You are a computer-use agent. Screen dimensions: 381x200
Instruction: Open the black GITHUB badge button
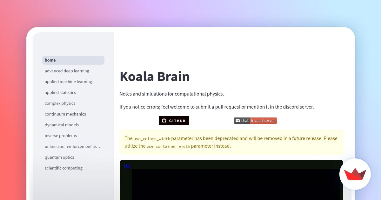tap(174, 121)
